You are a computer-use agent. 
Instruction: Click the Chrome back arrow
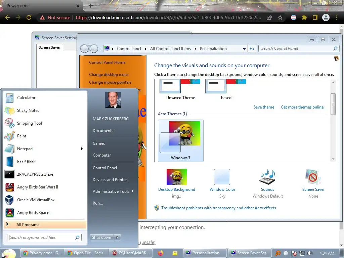(x=7, y=17)
